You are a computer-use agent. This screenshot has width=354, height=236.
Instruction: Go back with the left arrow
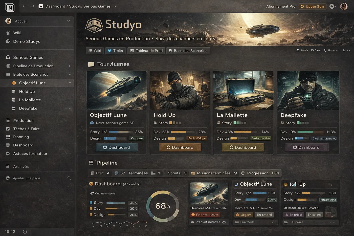click(x=25, y=6)
